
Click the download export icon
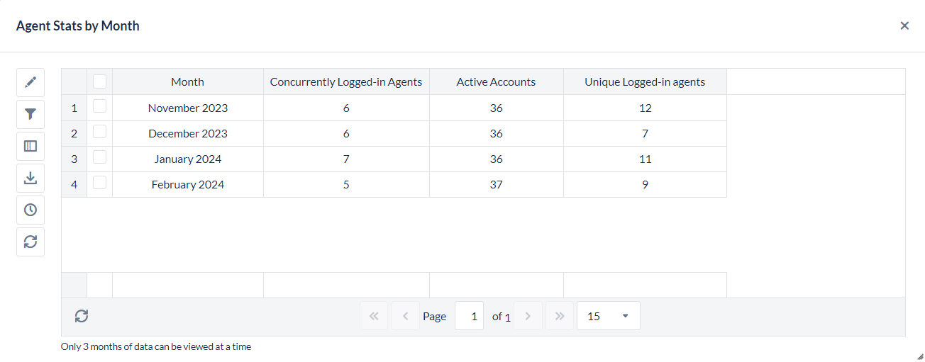[x=31, y=178]
